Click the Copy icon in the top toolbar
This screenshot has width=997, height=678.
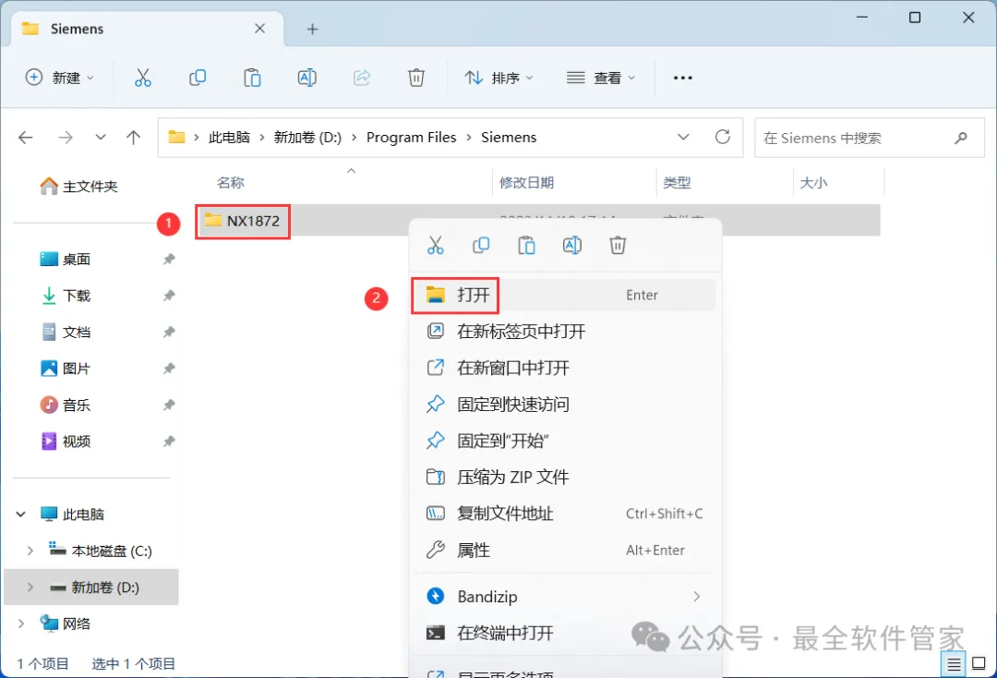[x=198, y=78]
